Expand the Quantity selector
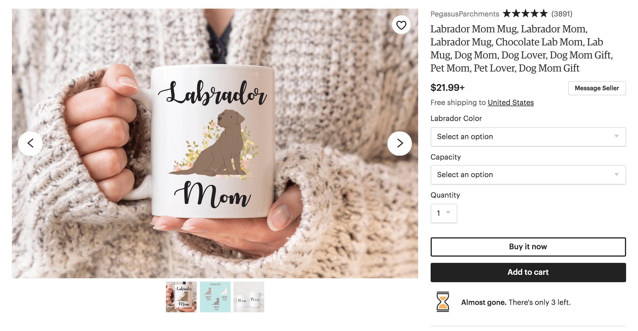Screen dimensions: 638x331 pos(444,213)
